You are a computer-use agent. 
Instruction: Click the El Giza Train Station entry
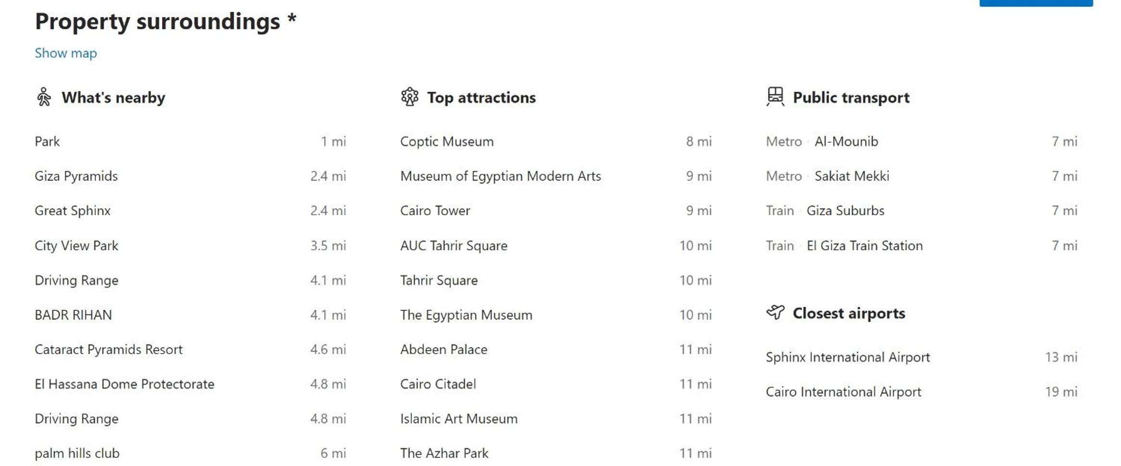click(x=865, y=245)
